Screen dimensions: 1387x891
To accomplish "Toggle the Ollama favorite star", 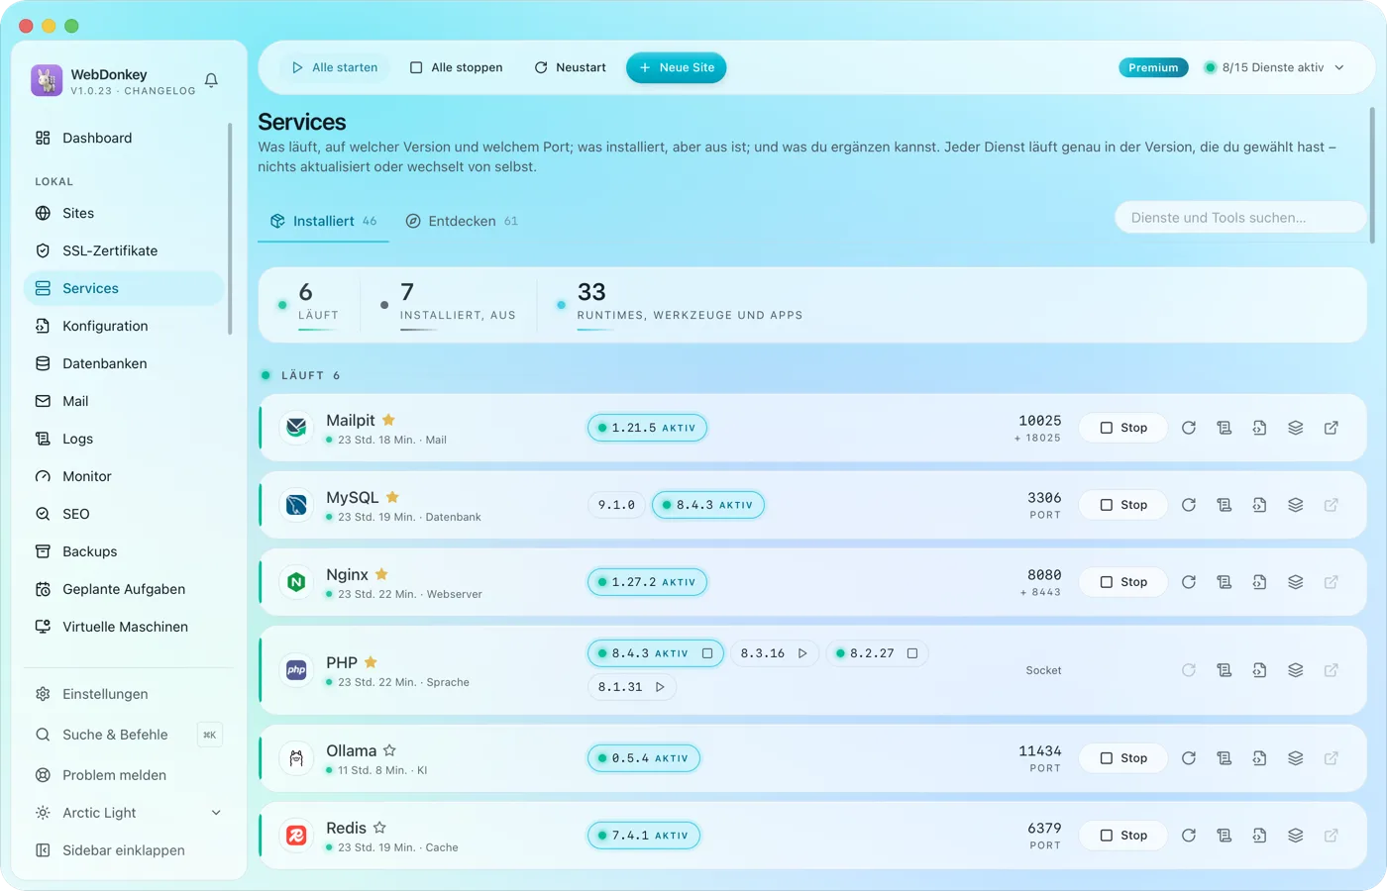I will pos(389,750).
